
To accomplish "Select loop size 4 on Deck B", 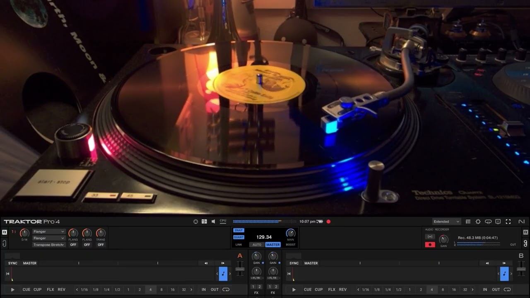I will click(431, 290).
